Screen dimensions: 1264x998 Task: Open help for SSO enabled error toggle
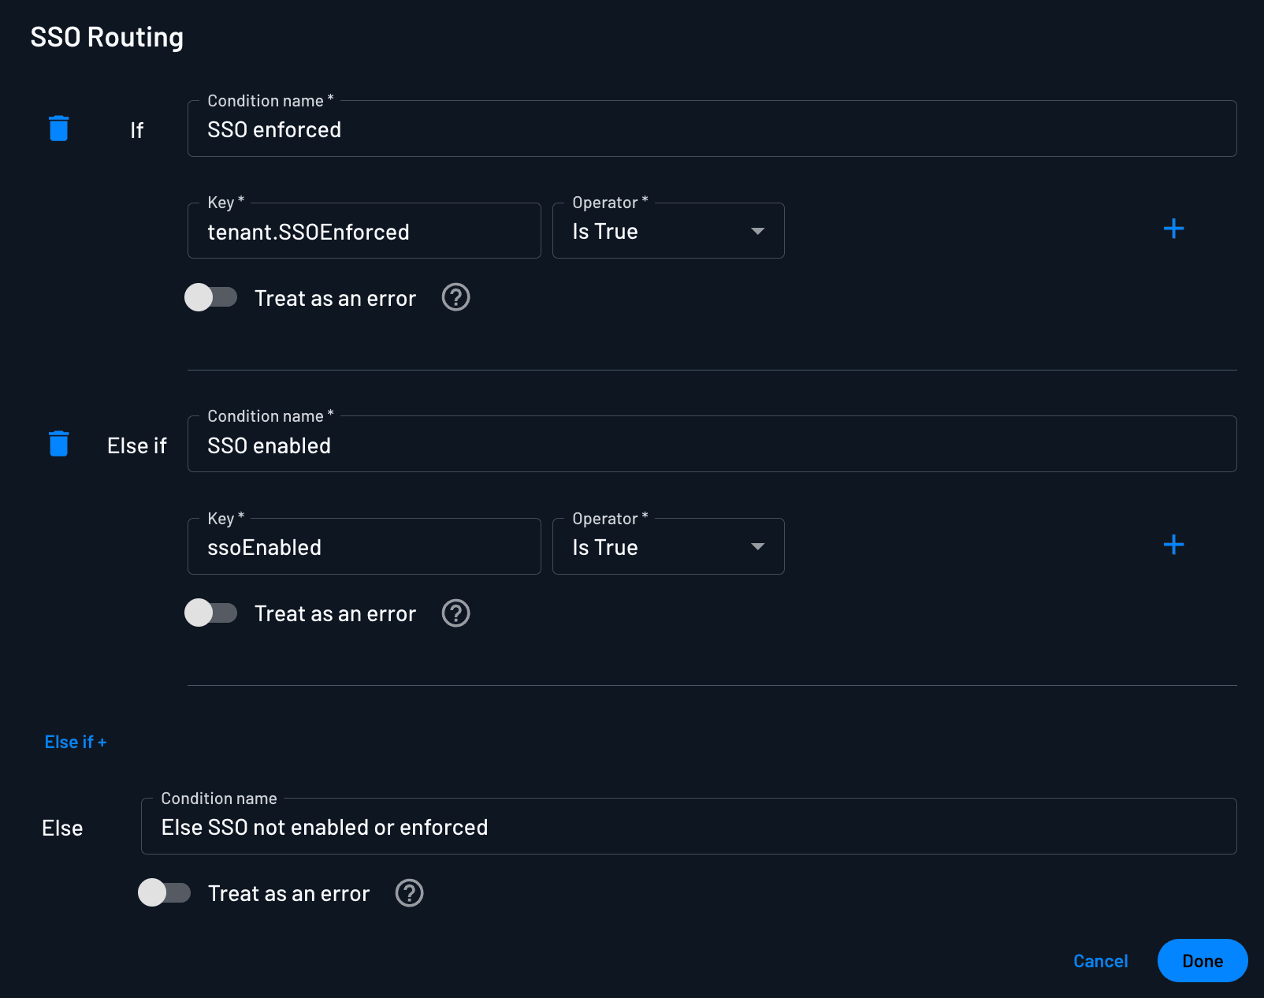[x=455, y=613]
